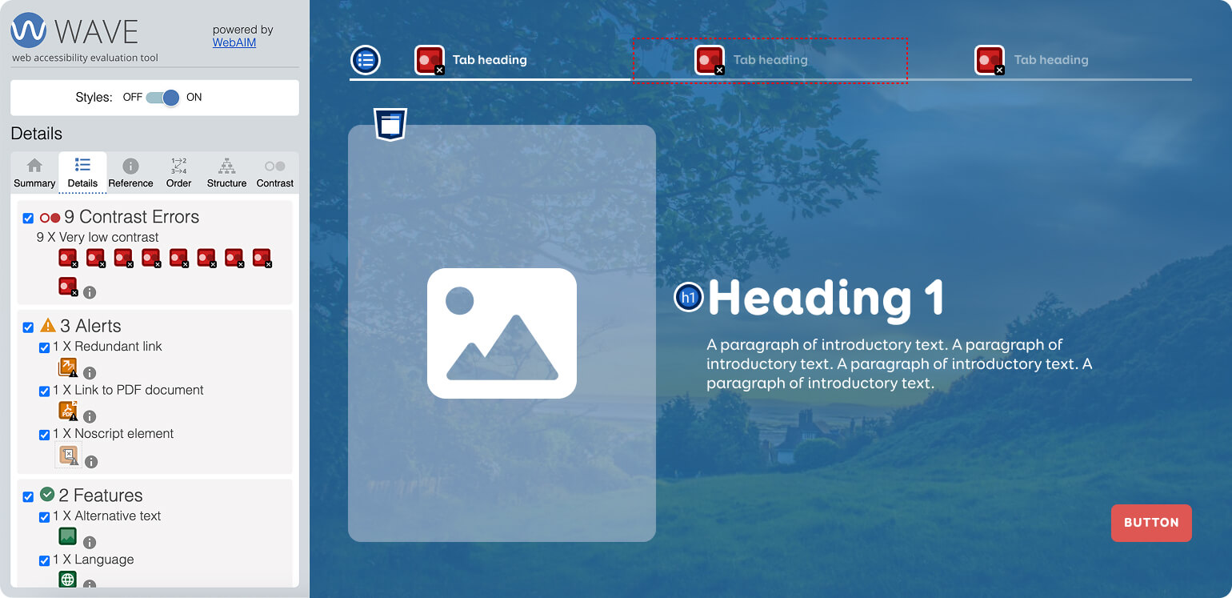Click the '9 Contrast Errors' heading

pos(131,217)
